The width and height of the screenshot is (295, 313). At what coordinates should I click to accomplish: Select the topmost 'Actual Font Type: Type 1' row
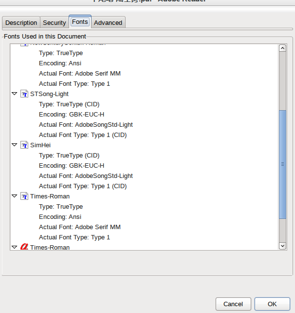pos(74,84)
